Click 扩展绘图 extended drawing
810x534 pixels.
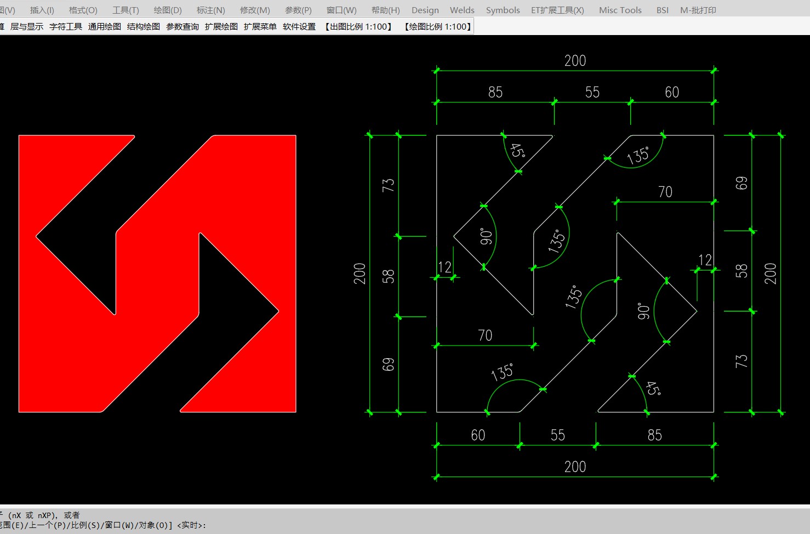pos(221,26)
